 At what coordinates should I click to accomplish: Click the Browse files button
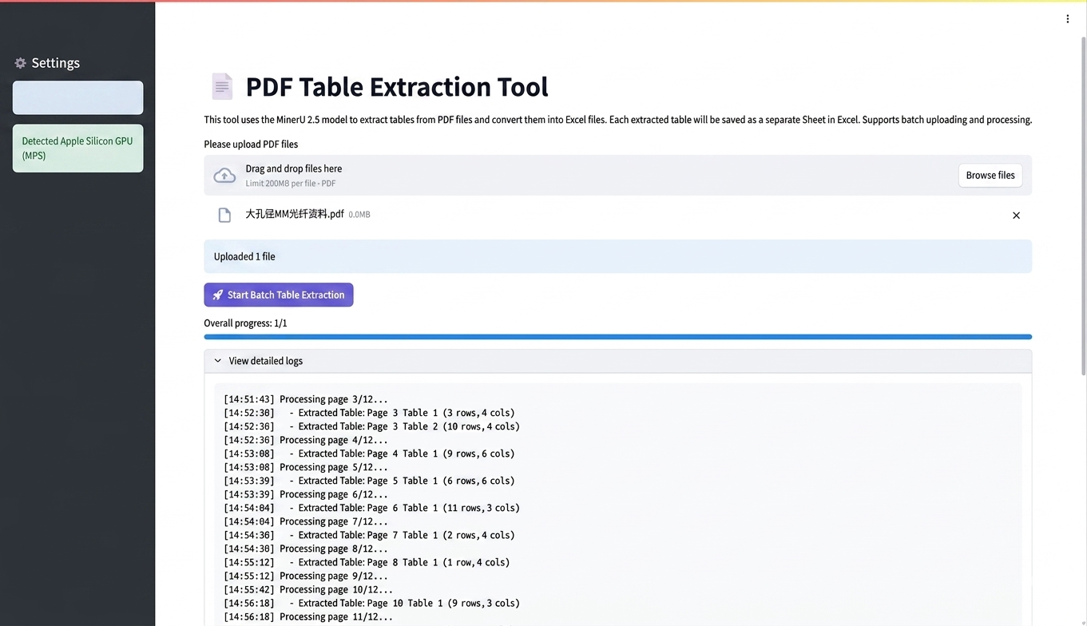[x=990, y=176]
